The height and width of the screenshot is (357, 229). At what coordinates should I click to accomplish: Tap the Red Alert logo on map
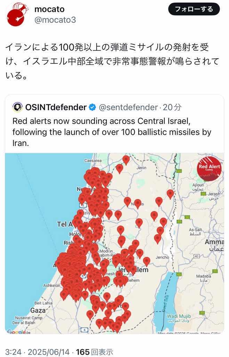(209, 168)
